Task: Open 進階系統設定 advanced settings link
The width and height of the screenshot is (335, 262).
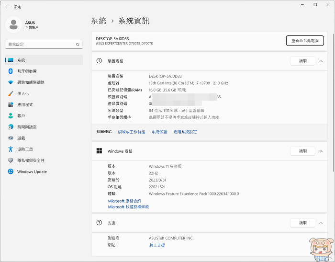Action: 185,132
